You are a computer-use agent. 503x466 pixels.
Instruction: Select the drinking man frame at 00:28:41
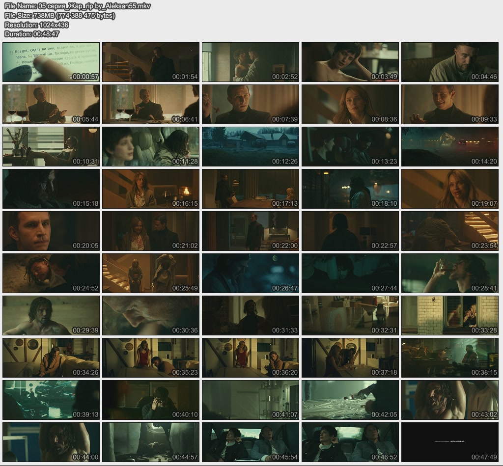(450, 273)
